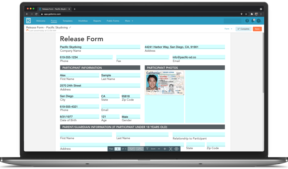
Task: Zoom in with the plus icon
Action: (165, 149)
